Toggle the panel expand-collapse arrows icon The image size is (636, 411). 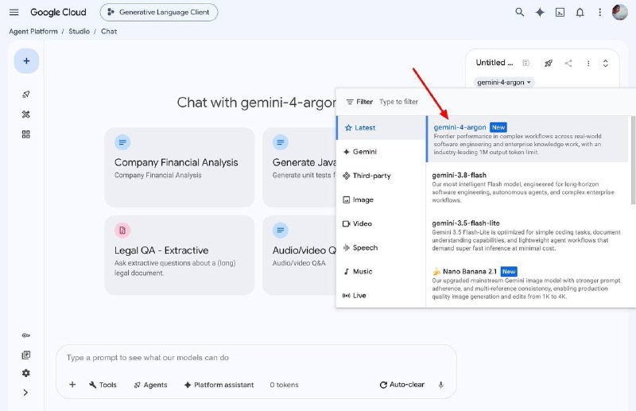pyautogui.click(x=605, y=64)
